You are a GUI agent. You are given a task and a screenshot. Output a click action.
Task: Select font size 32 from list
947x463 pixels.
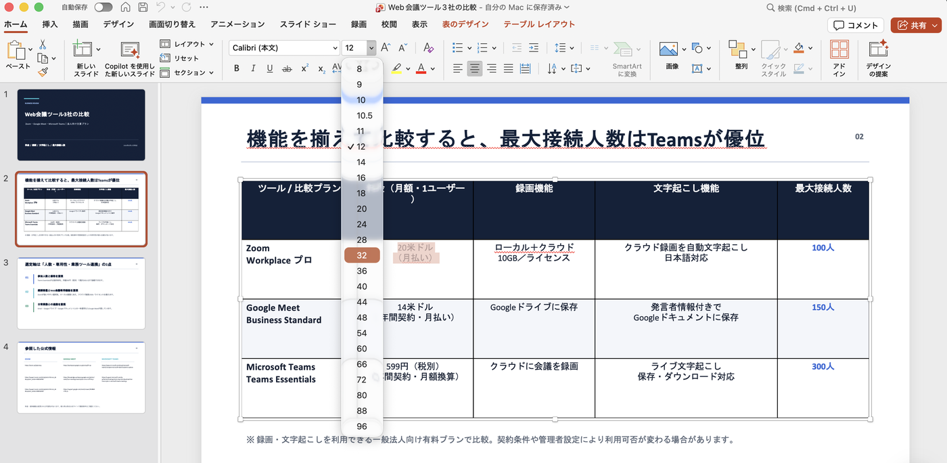coord(362,255)
